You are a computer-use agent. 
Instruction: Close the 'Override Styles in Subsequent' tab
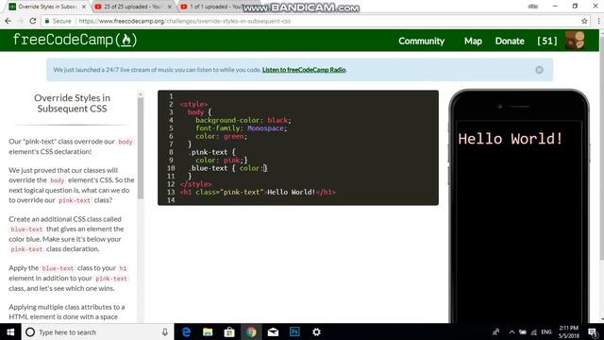tap(84, 7)
